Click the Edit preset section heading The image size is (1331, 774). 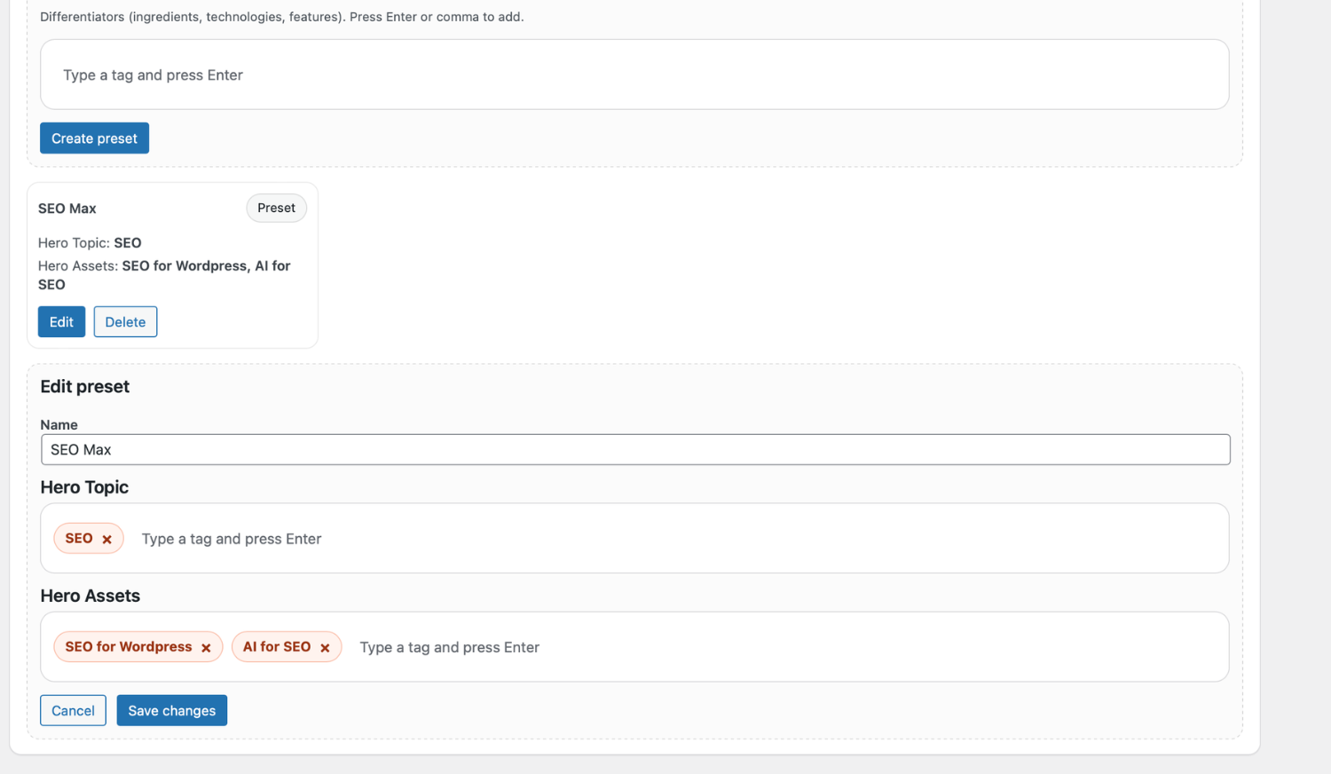tap(84, 386)
